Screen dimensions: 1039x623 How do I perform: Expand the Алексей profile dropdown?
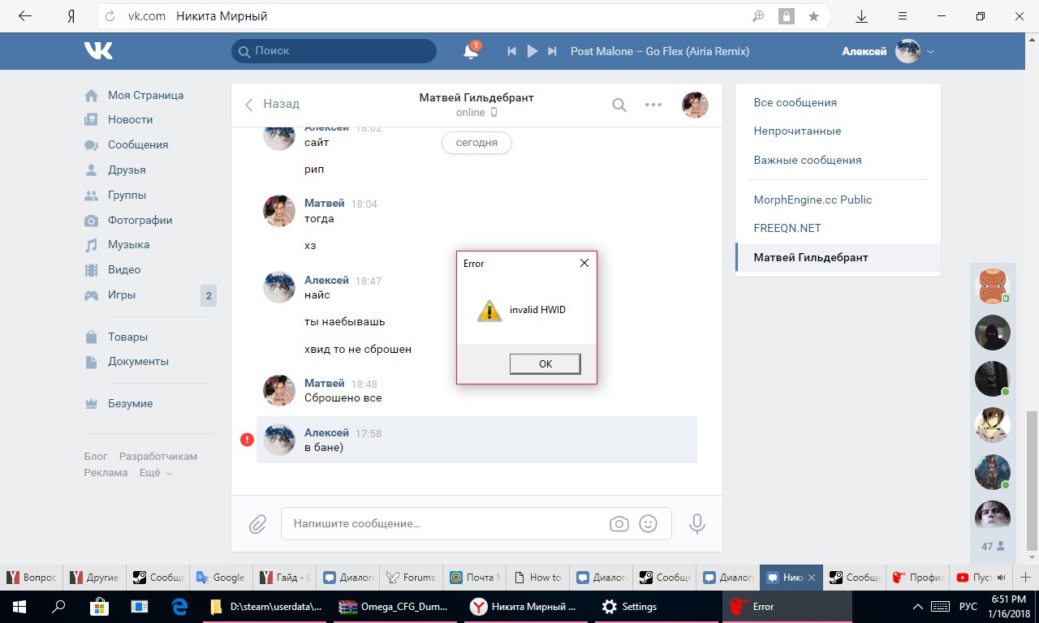tap(931, 52)
